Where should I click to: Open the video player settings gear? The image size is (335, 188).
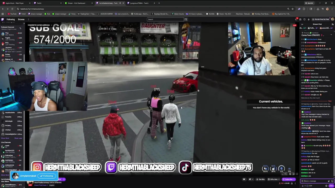(x=290, y=174)
